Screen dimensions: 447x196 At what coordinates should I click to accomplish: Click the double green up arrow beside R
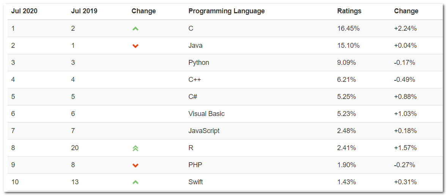(135, 148)
